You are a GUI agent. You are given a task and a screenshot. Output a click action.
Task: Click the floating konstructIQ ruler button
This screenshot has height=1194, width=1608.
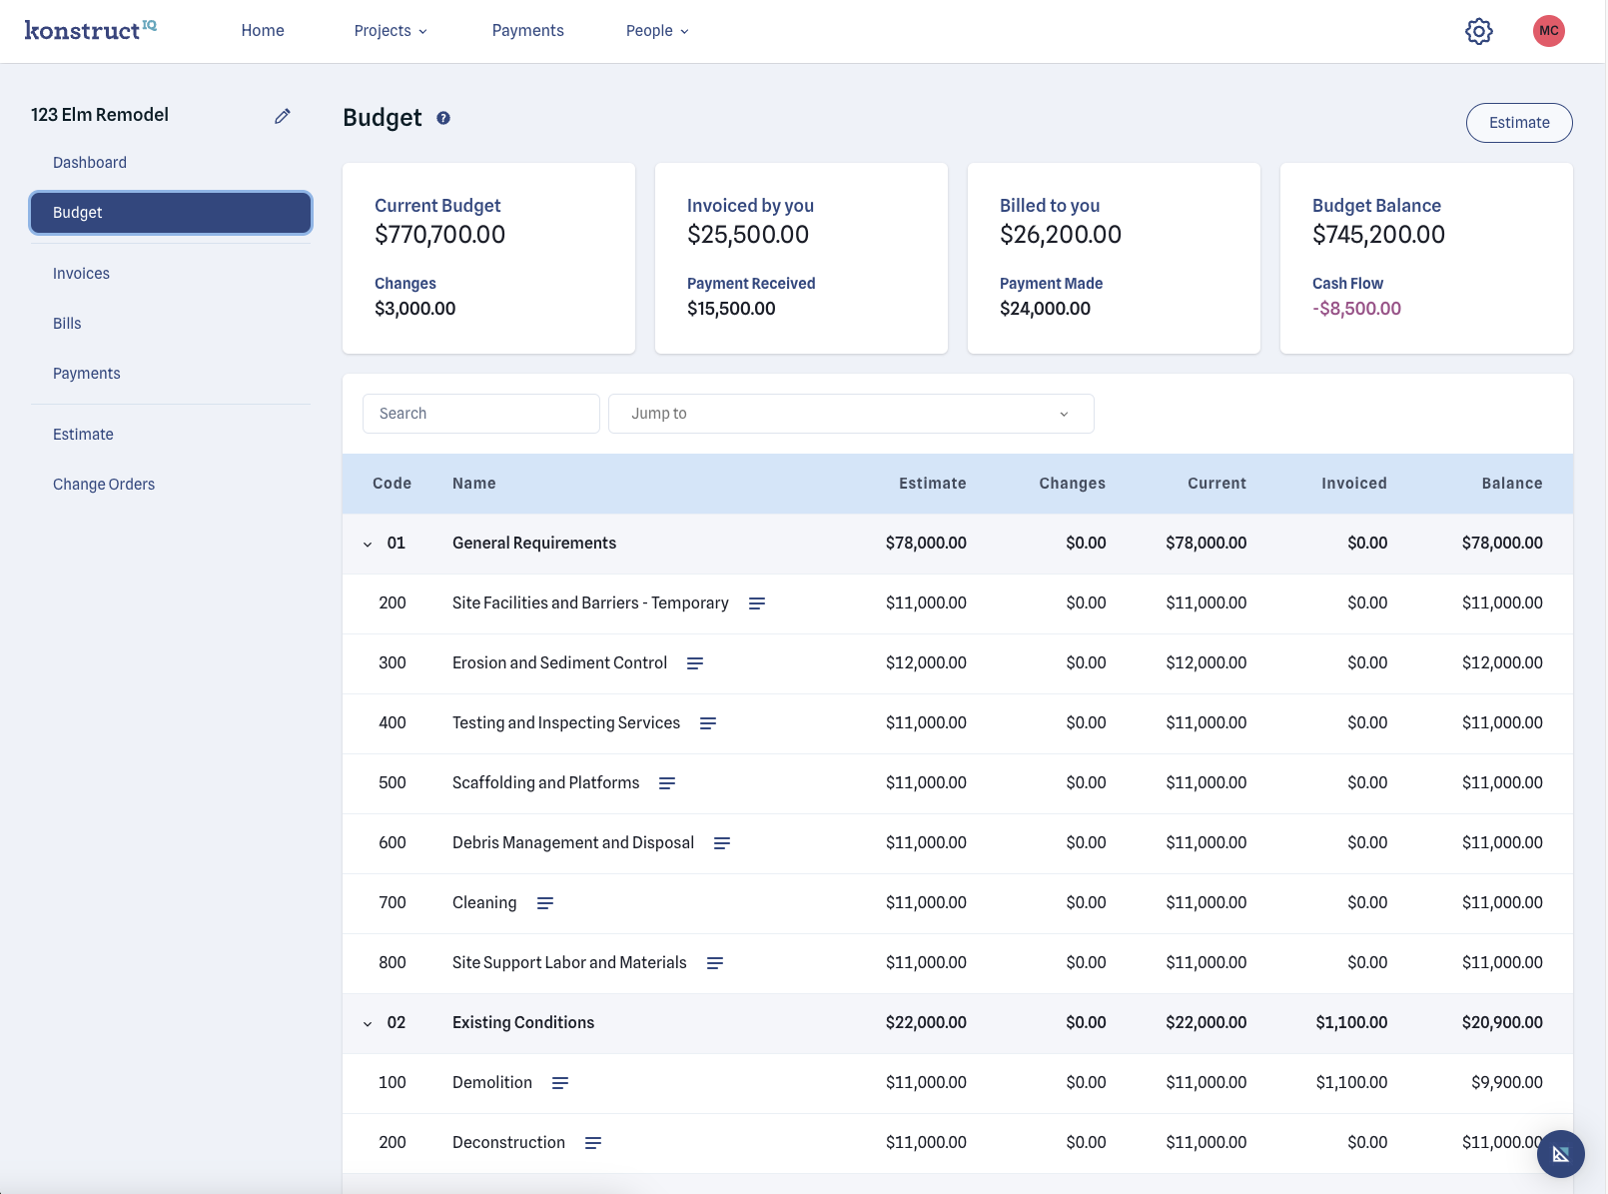click(1560, 1154)
